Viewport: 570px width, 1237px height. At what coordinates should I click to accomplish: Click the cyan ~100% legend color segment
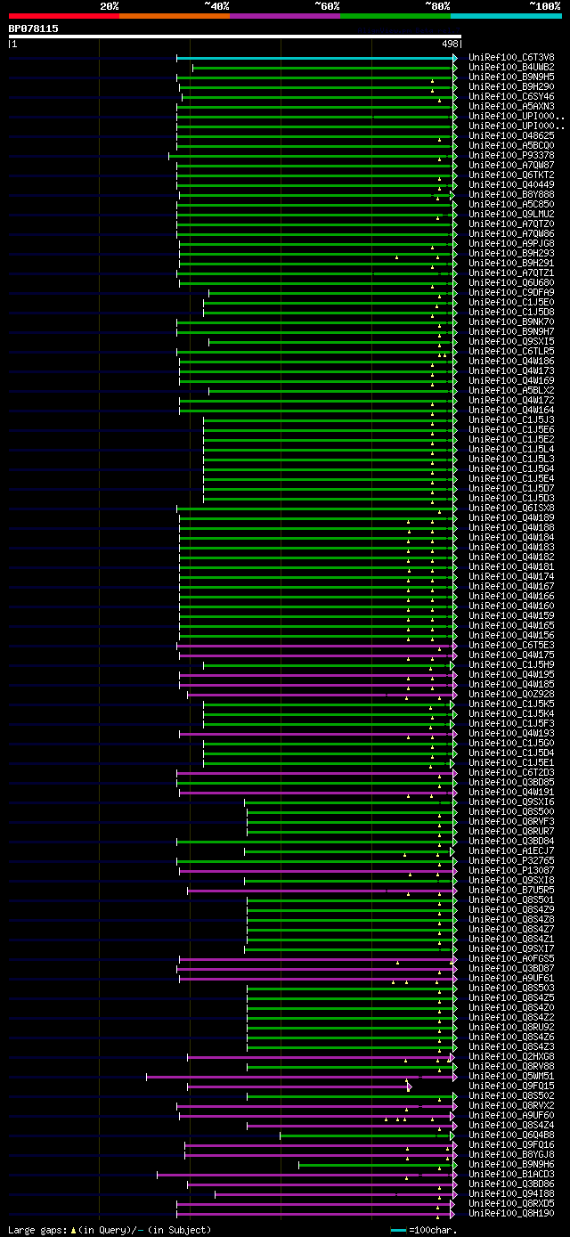pos(505,15)
